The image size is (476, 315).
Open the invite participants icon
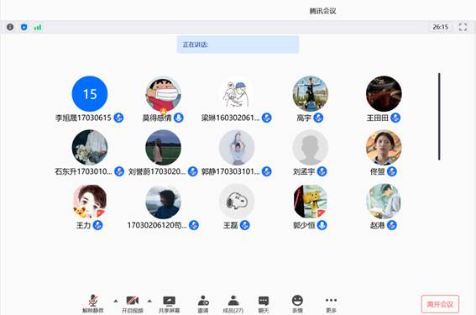coord(203,304)
